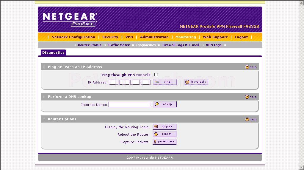
Task: Click the NETGEAR ProSafe logo
Action: [x=70, y=19]
